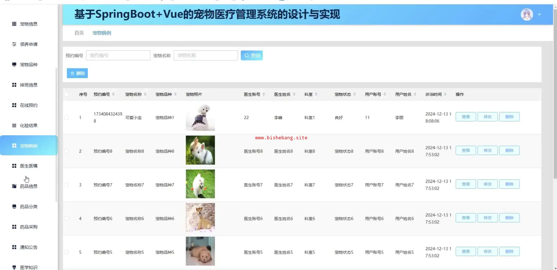Click the 在线预约 grid icon in sidebar
Screen dimensions: 557x270
click(14, 105)
